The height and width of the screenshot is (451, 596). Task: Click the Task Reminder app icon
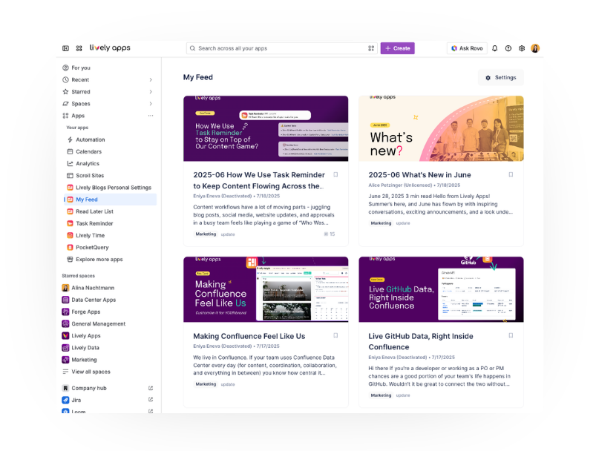point(70,223)
